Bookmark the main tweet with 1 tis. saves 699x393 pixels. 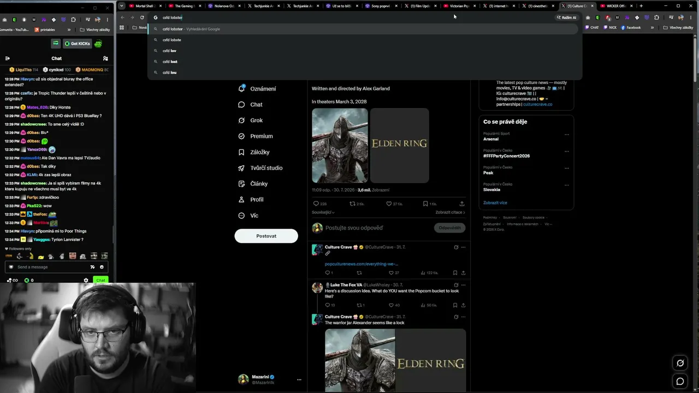coord(429,204)
